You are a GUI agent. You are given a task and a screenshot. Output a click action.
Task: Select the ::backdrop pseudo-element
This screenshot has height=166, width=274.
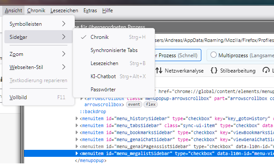click(93, 111)
